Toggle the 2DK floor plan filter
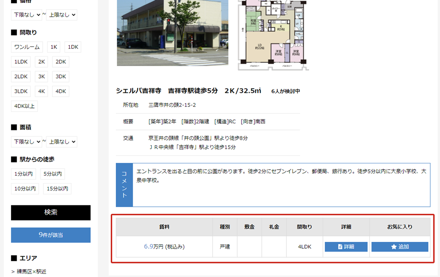The height and width of the screenshot is (277, 440). [x=61, y=62]
